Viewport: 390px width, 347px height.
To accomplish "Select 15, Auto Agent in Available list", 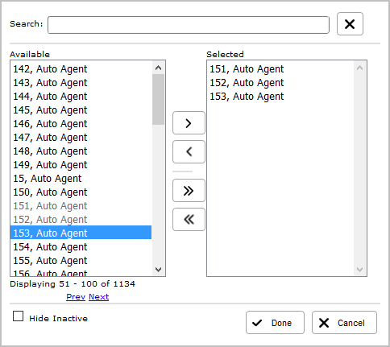I will [81, 179].
